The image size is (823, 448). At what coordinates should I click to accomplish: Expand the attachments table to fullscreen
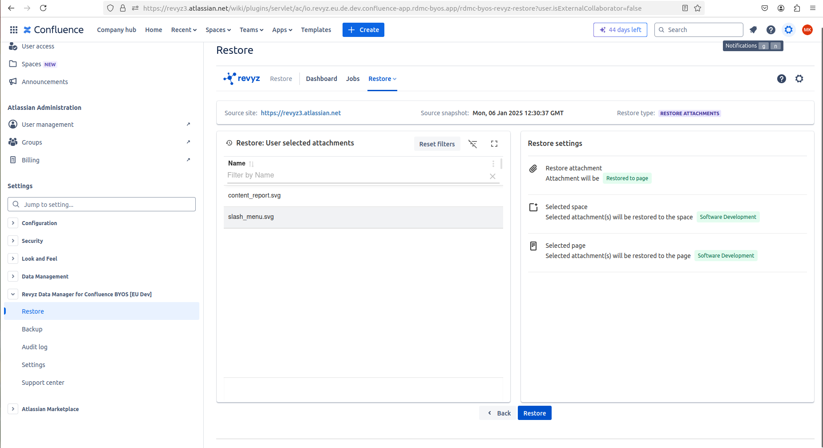[494, 144]
